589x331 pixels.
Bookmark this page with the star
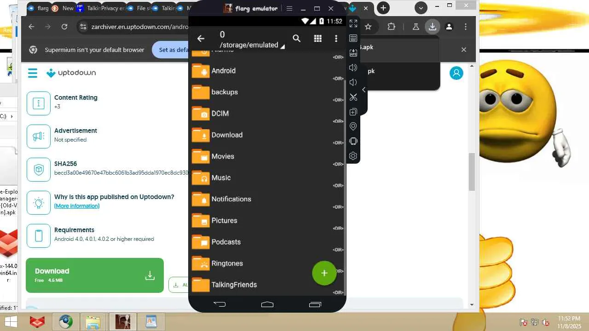(368, 27)
